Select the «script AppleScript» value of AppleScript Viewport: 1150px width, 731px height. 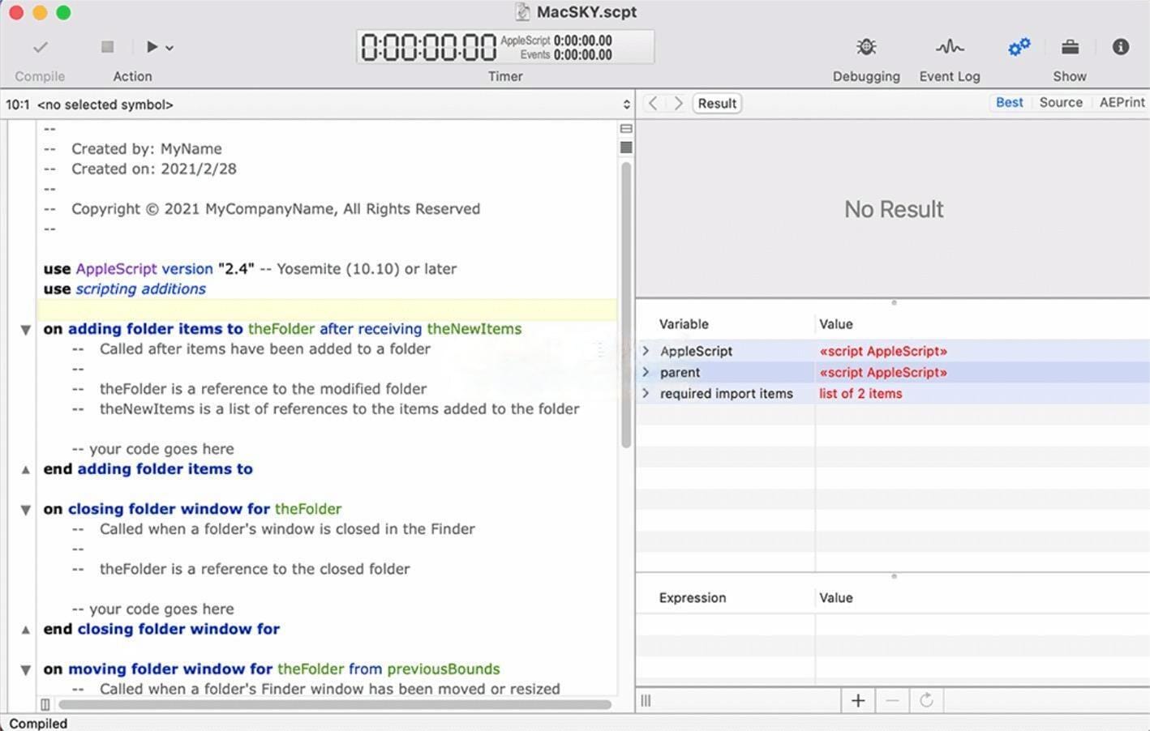click(x=883, y=351)
